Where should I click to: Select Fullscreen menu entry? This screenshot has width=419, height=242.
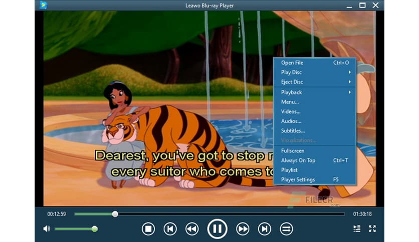tap(315, 150)
